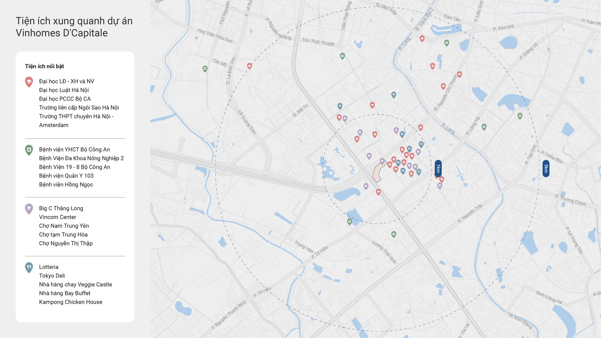The width and height of the screenshot is (601, 338).
Task: Click 'Chợ Nam Trung Yên' entry
Action: [64, 226]
